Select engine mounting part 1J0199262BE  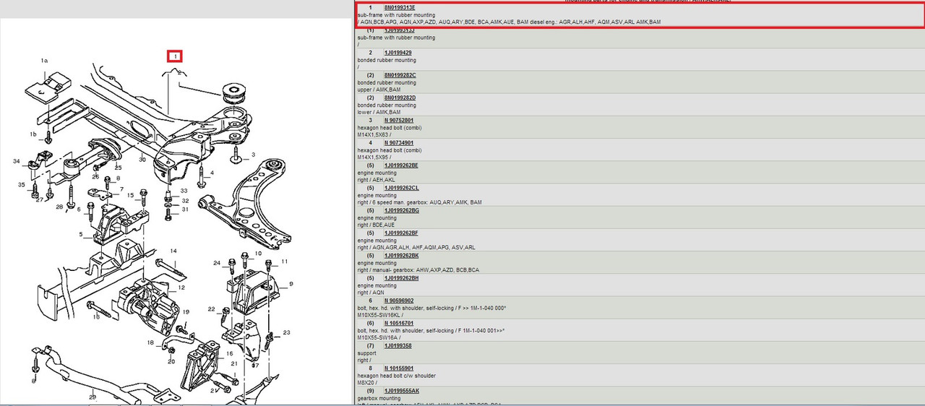[x=401, y=165]
